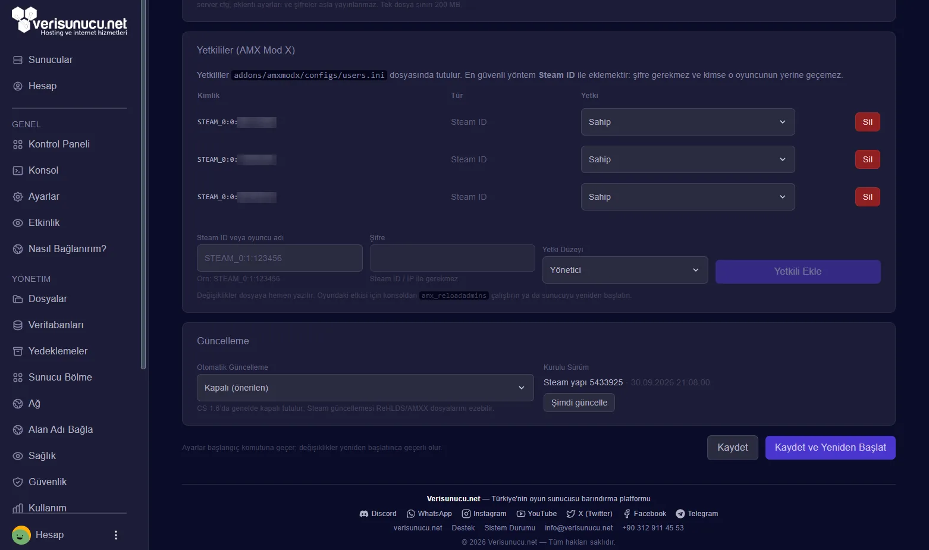Click the Telegram icon in footer
The image size is (929, 550).
pos(680,514)
